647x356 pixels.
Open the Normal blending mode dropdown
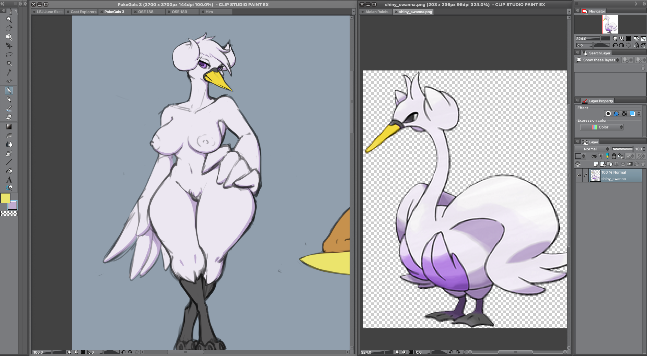pos(592,149)
